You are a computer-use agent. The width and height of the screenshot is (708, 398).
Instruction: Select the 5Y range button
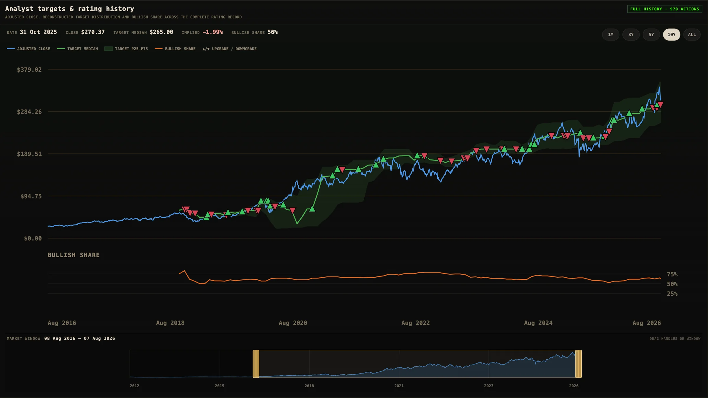[651, 35]
